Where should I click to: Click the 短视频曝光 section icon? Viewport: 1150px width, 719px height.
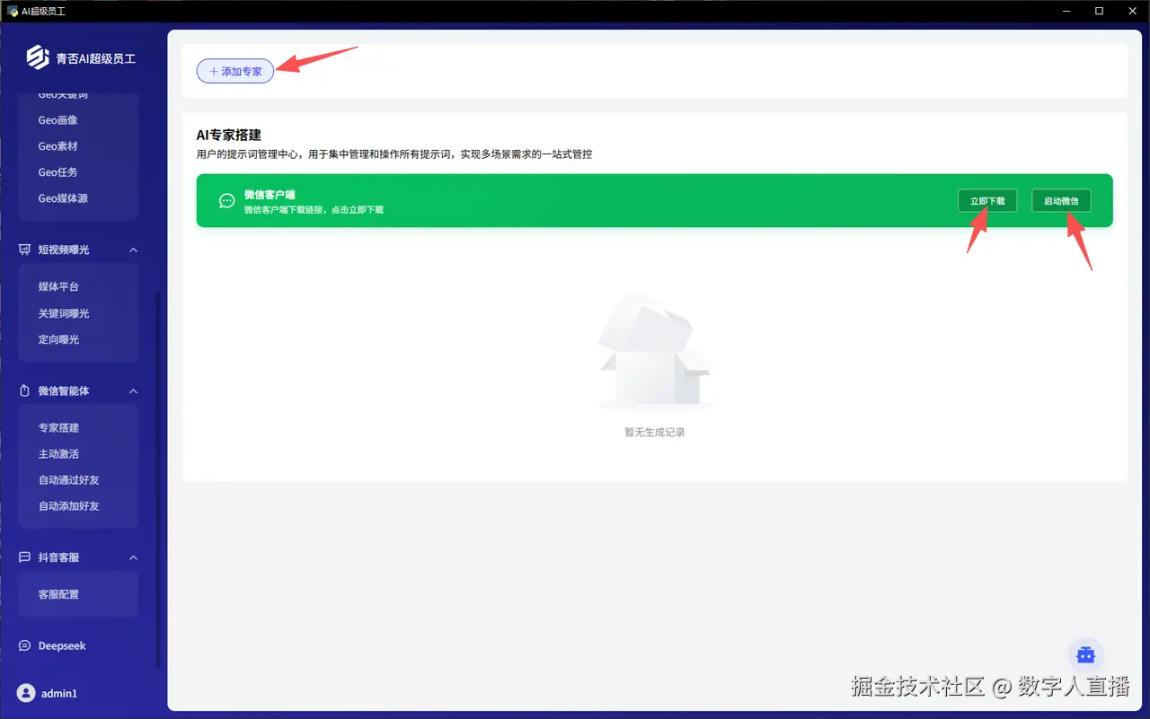pyautogui.click(x=25, y=250)
